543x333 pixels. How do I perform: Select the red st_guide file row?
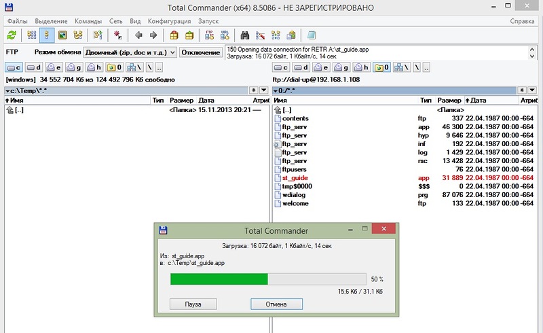pos(404,178)
